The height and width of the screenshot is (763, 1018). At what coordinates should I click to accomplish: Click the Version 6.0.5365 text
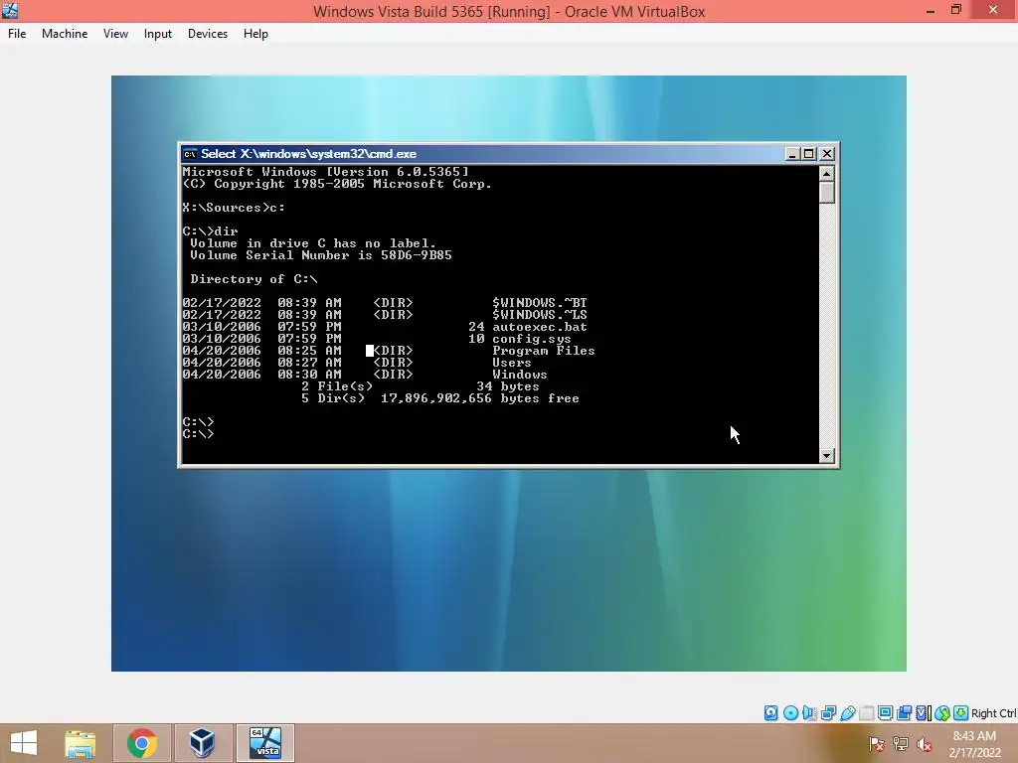[x=398, y=172]
